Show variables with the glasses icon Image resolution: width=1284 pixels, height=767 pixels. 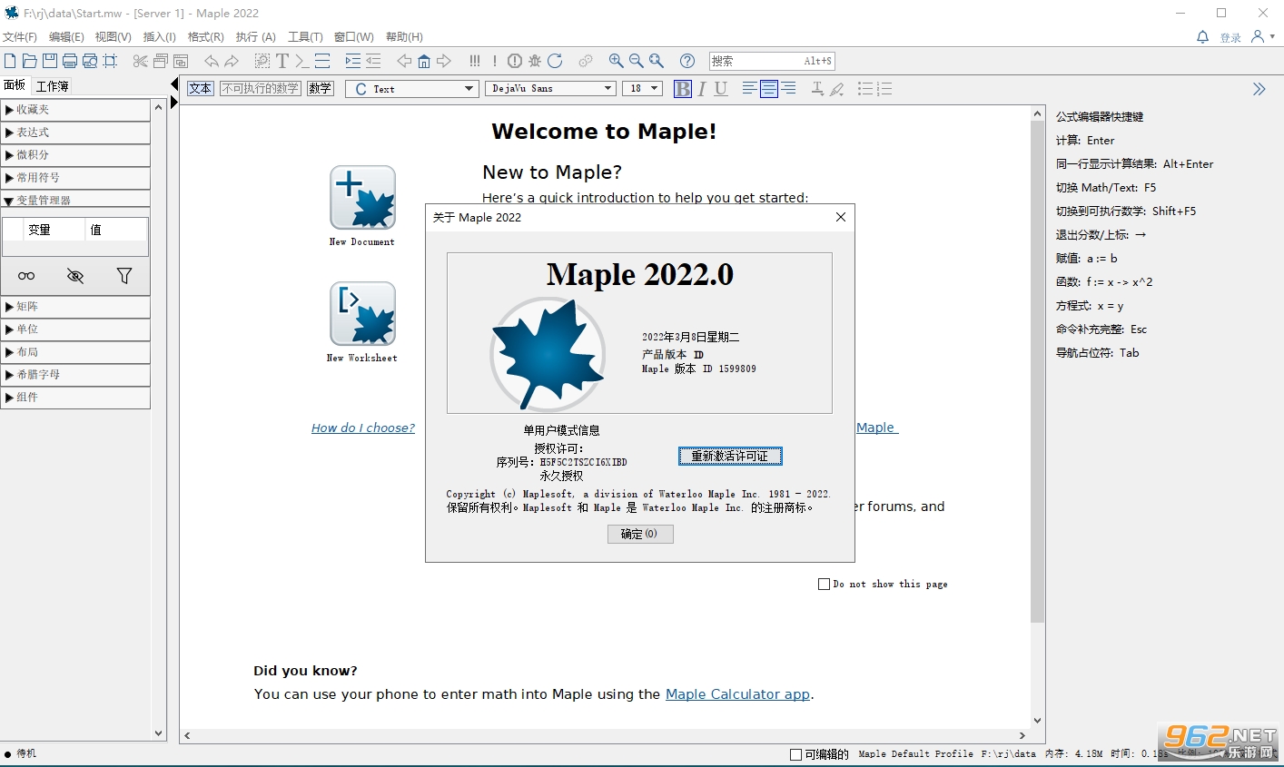coord(26,276)
